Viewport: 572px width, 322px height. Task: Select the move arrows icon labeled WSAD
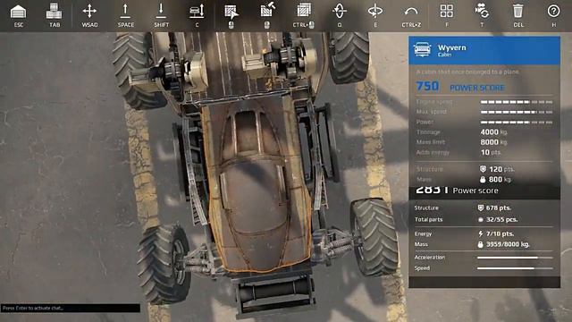coord(89,11)
